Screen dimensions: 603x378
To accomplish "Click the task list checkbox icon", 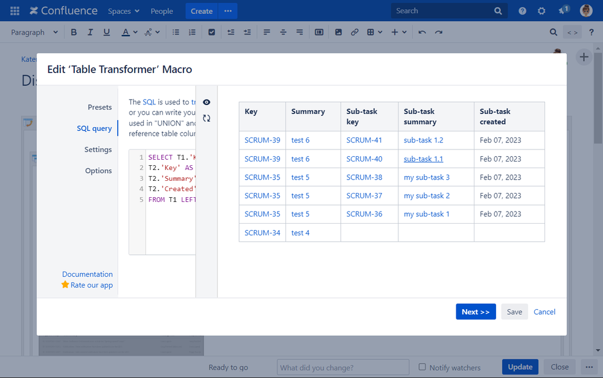I will [211, 33].
